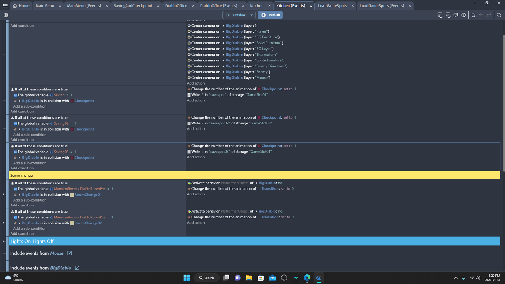Redo the last undone change
Viewport: 505px width, 284px height.
pos(489,15)
